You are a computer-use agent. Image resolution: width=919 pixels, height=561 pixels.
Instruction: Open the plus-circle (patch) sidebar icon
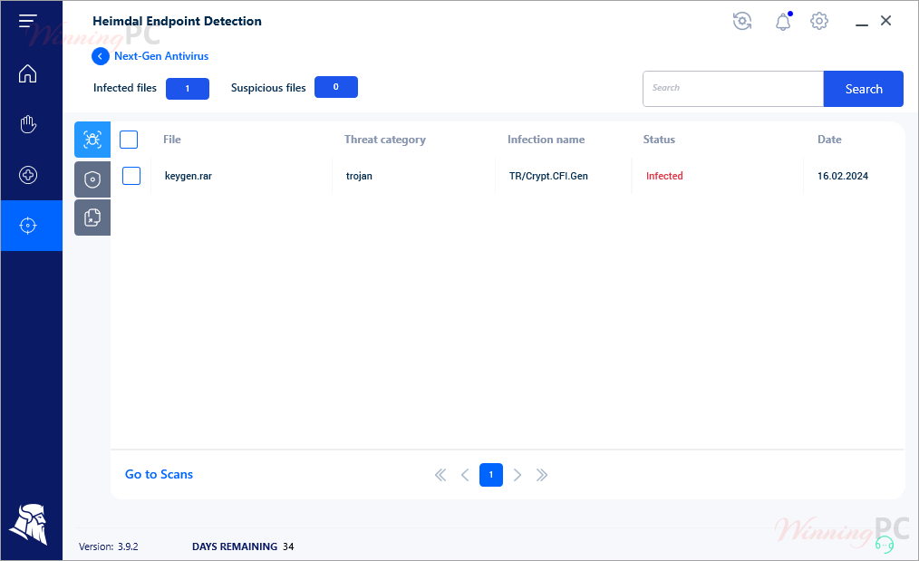27,175
